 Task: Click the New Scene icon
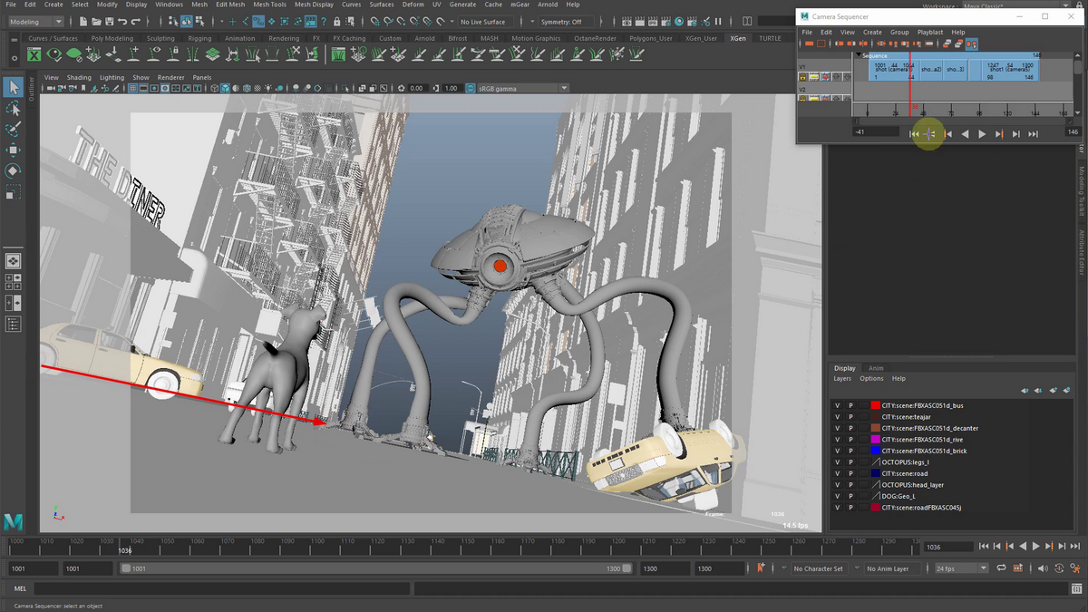(x=83, y=22)
